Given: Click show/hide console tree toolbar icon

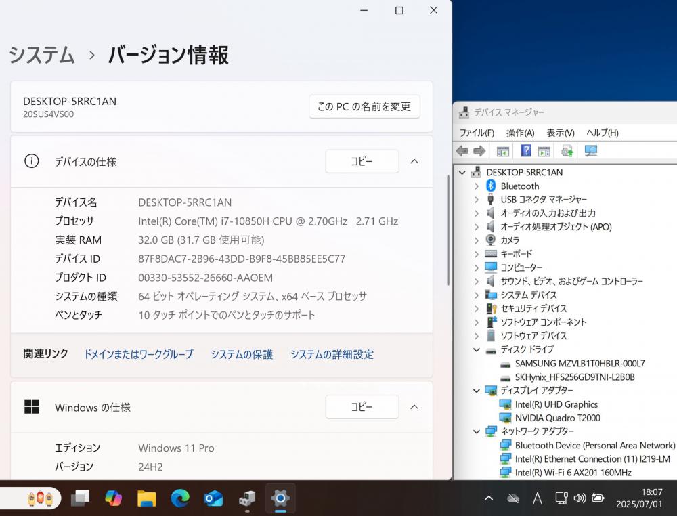Looking at the screenshot, I should pyautogui.click(x=503, y=151).
